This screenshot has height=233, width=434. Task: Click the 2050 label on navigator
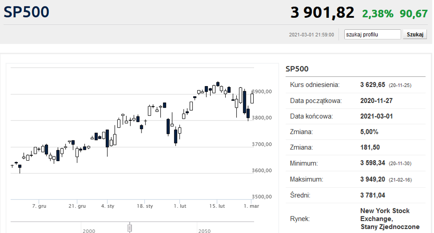pyautogui.click(x=204, y=231)
